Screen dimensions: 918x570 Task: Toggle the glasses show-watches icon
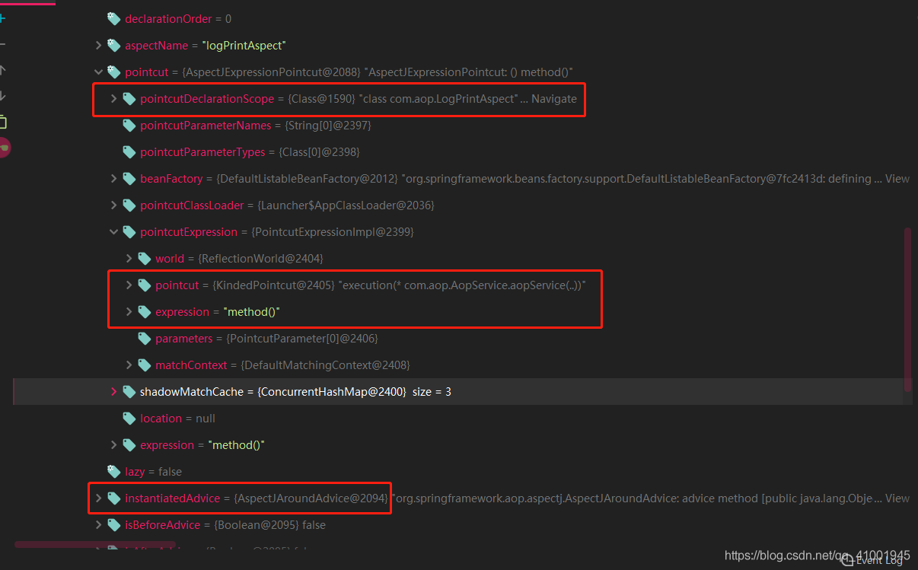[x=5, y=148]
